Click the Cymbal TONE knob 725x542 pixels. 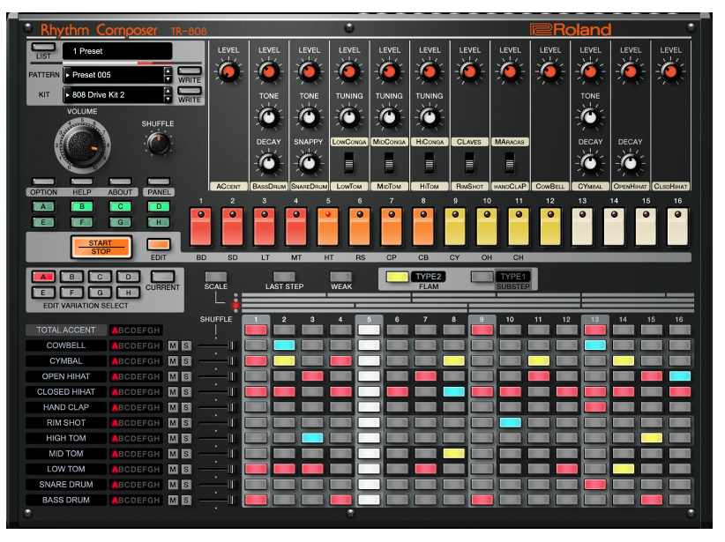590,117
